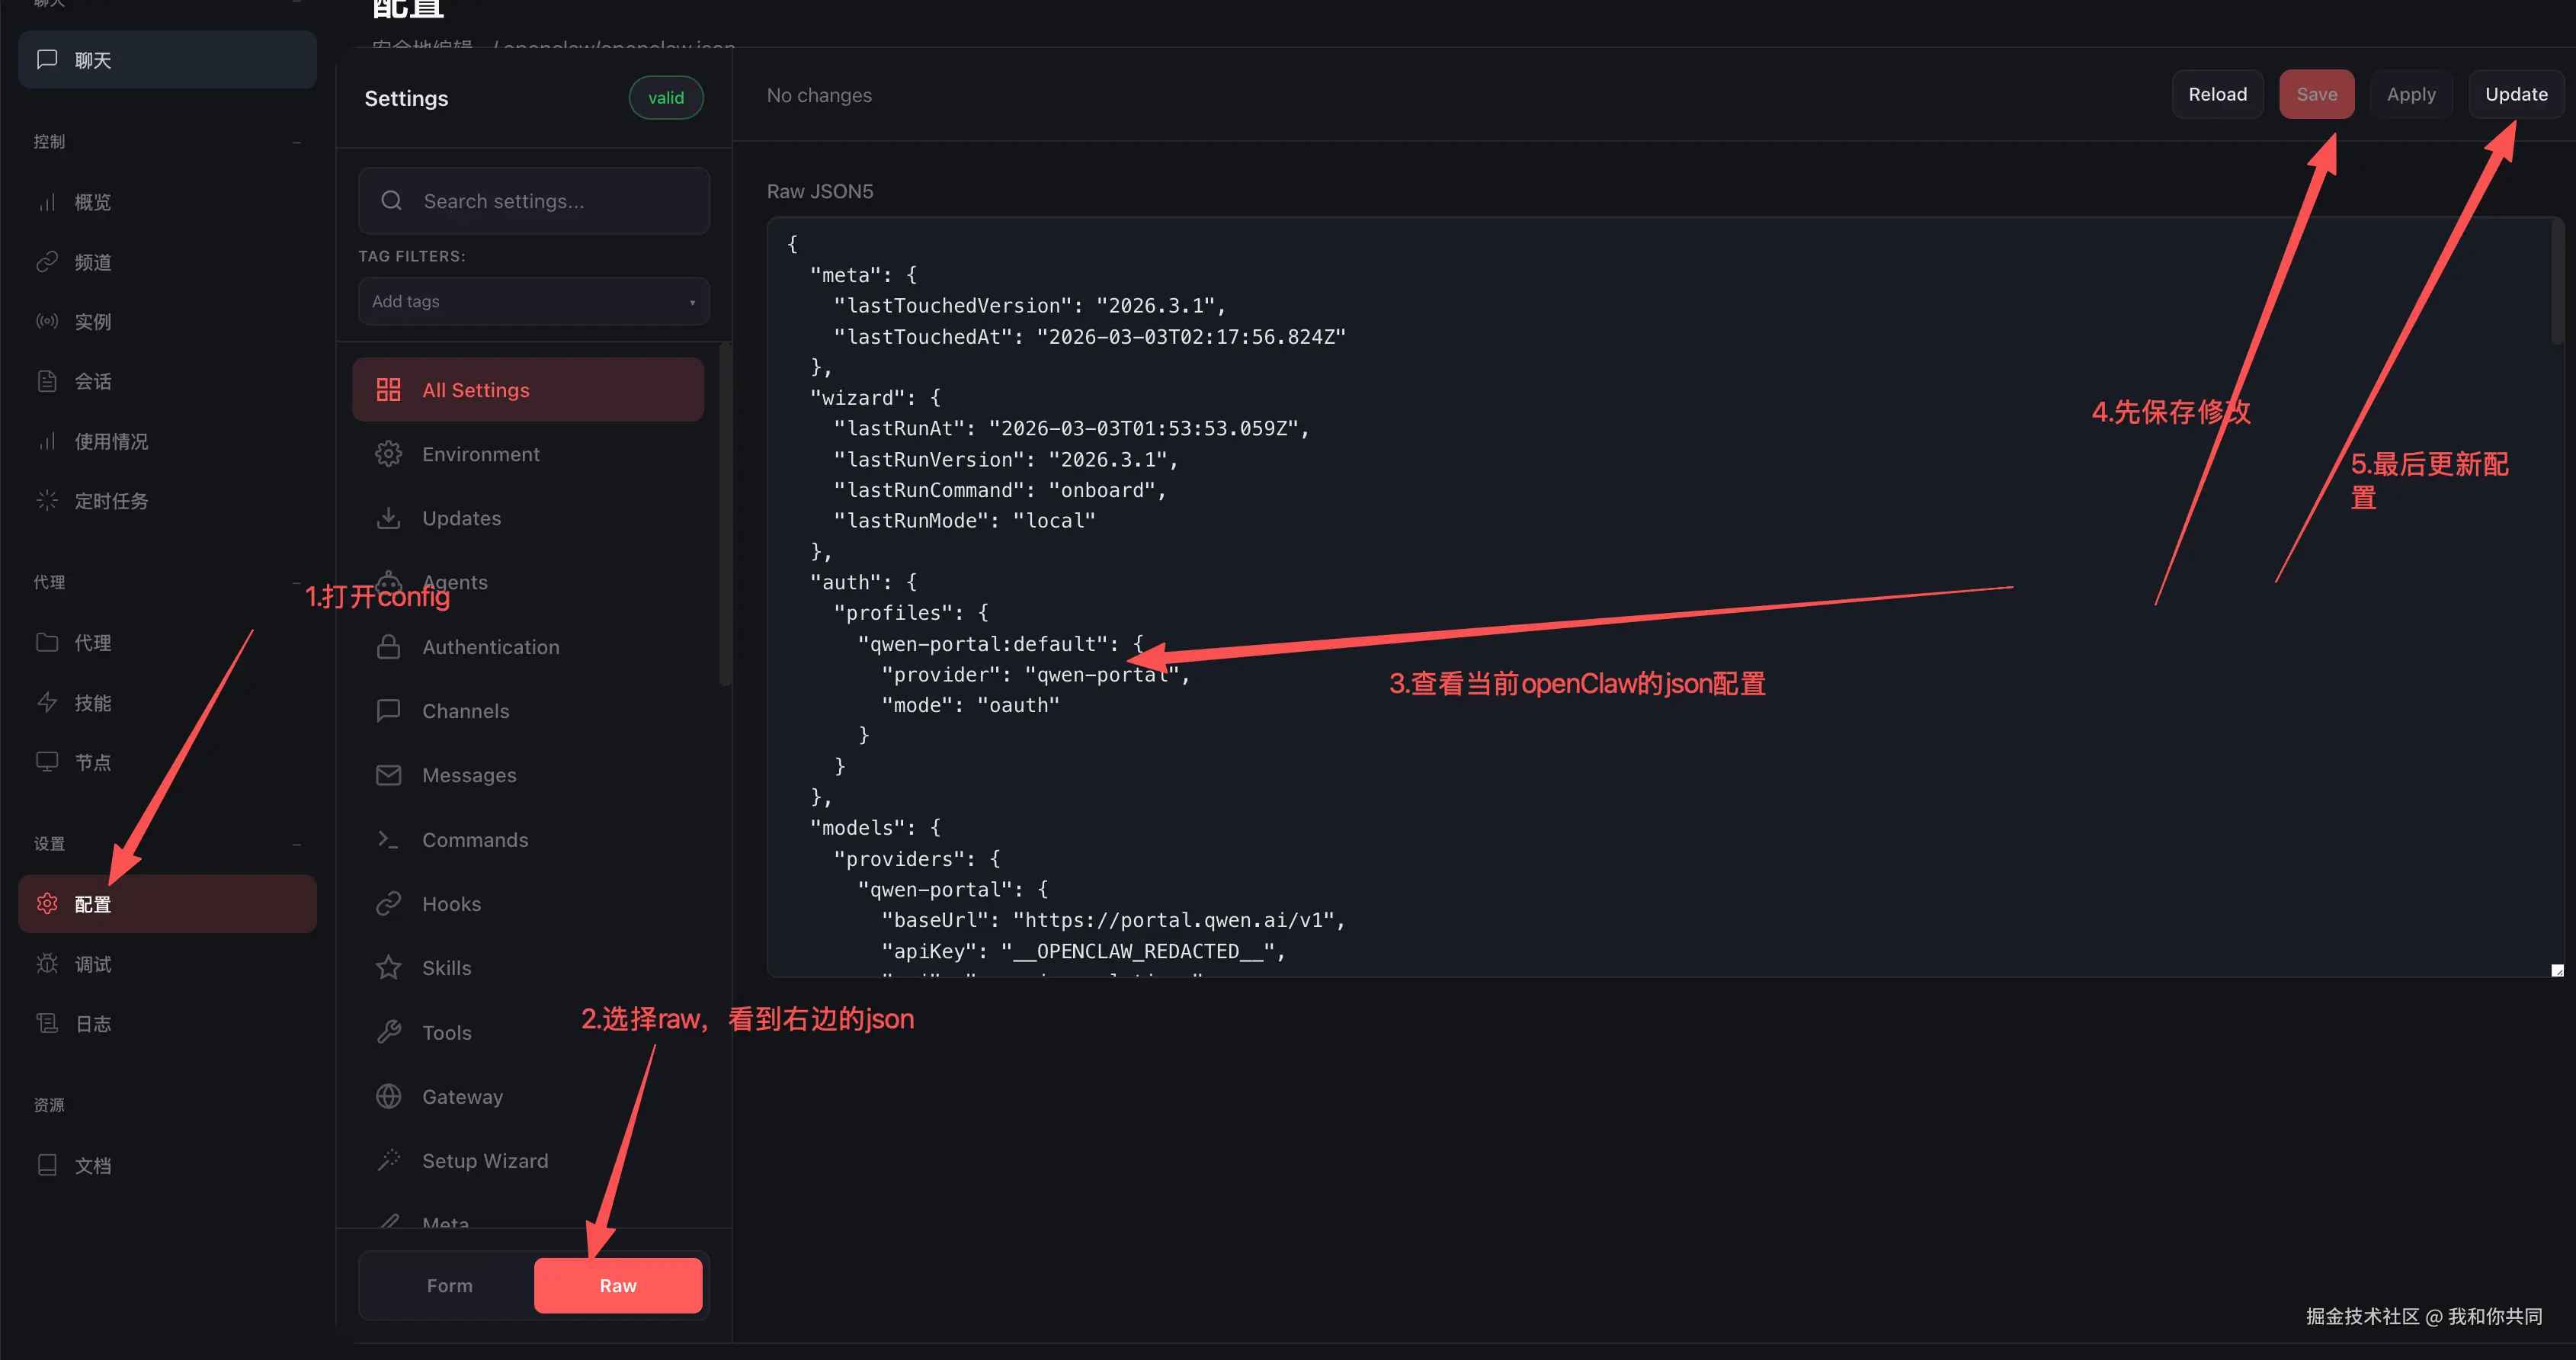Click the Messages envelope icon
This screenshot has width=2576, height=1360.
(388, 775)
